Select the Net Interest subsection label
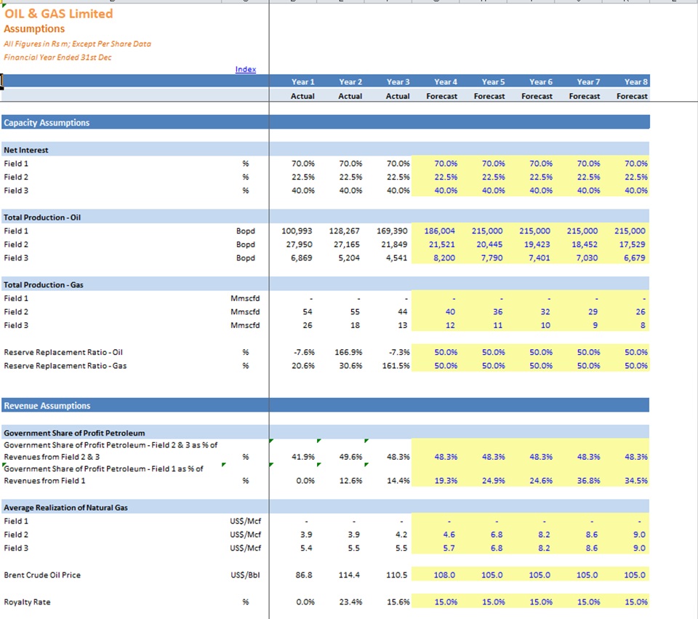The image size is (698, 619). tap(26, 150)
